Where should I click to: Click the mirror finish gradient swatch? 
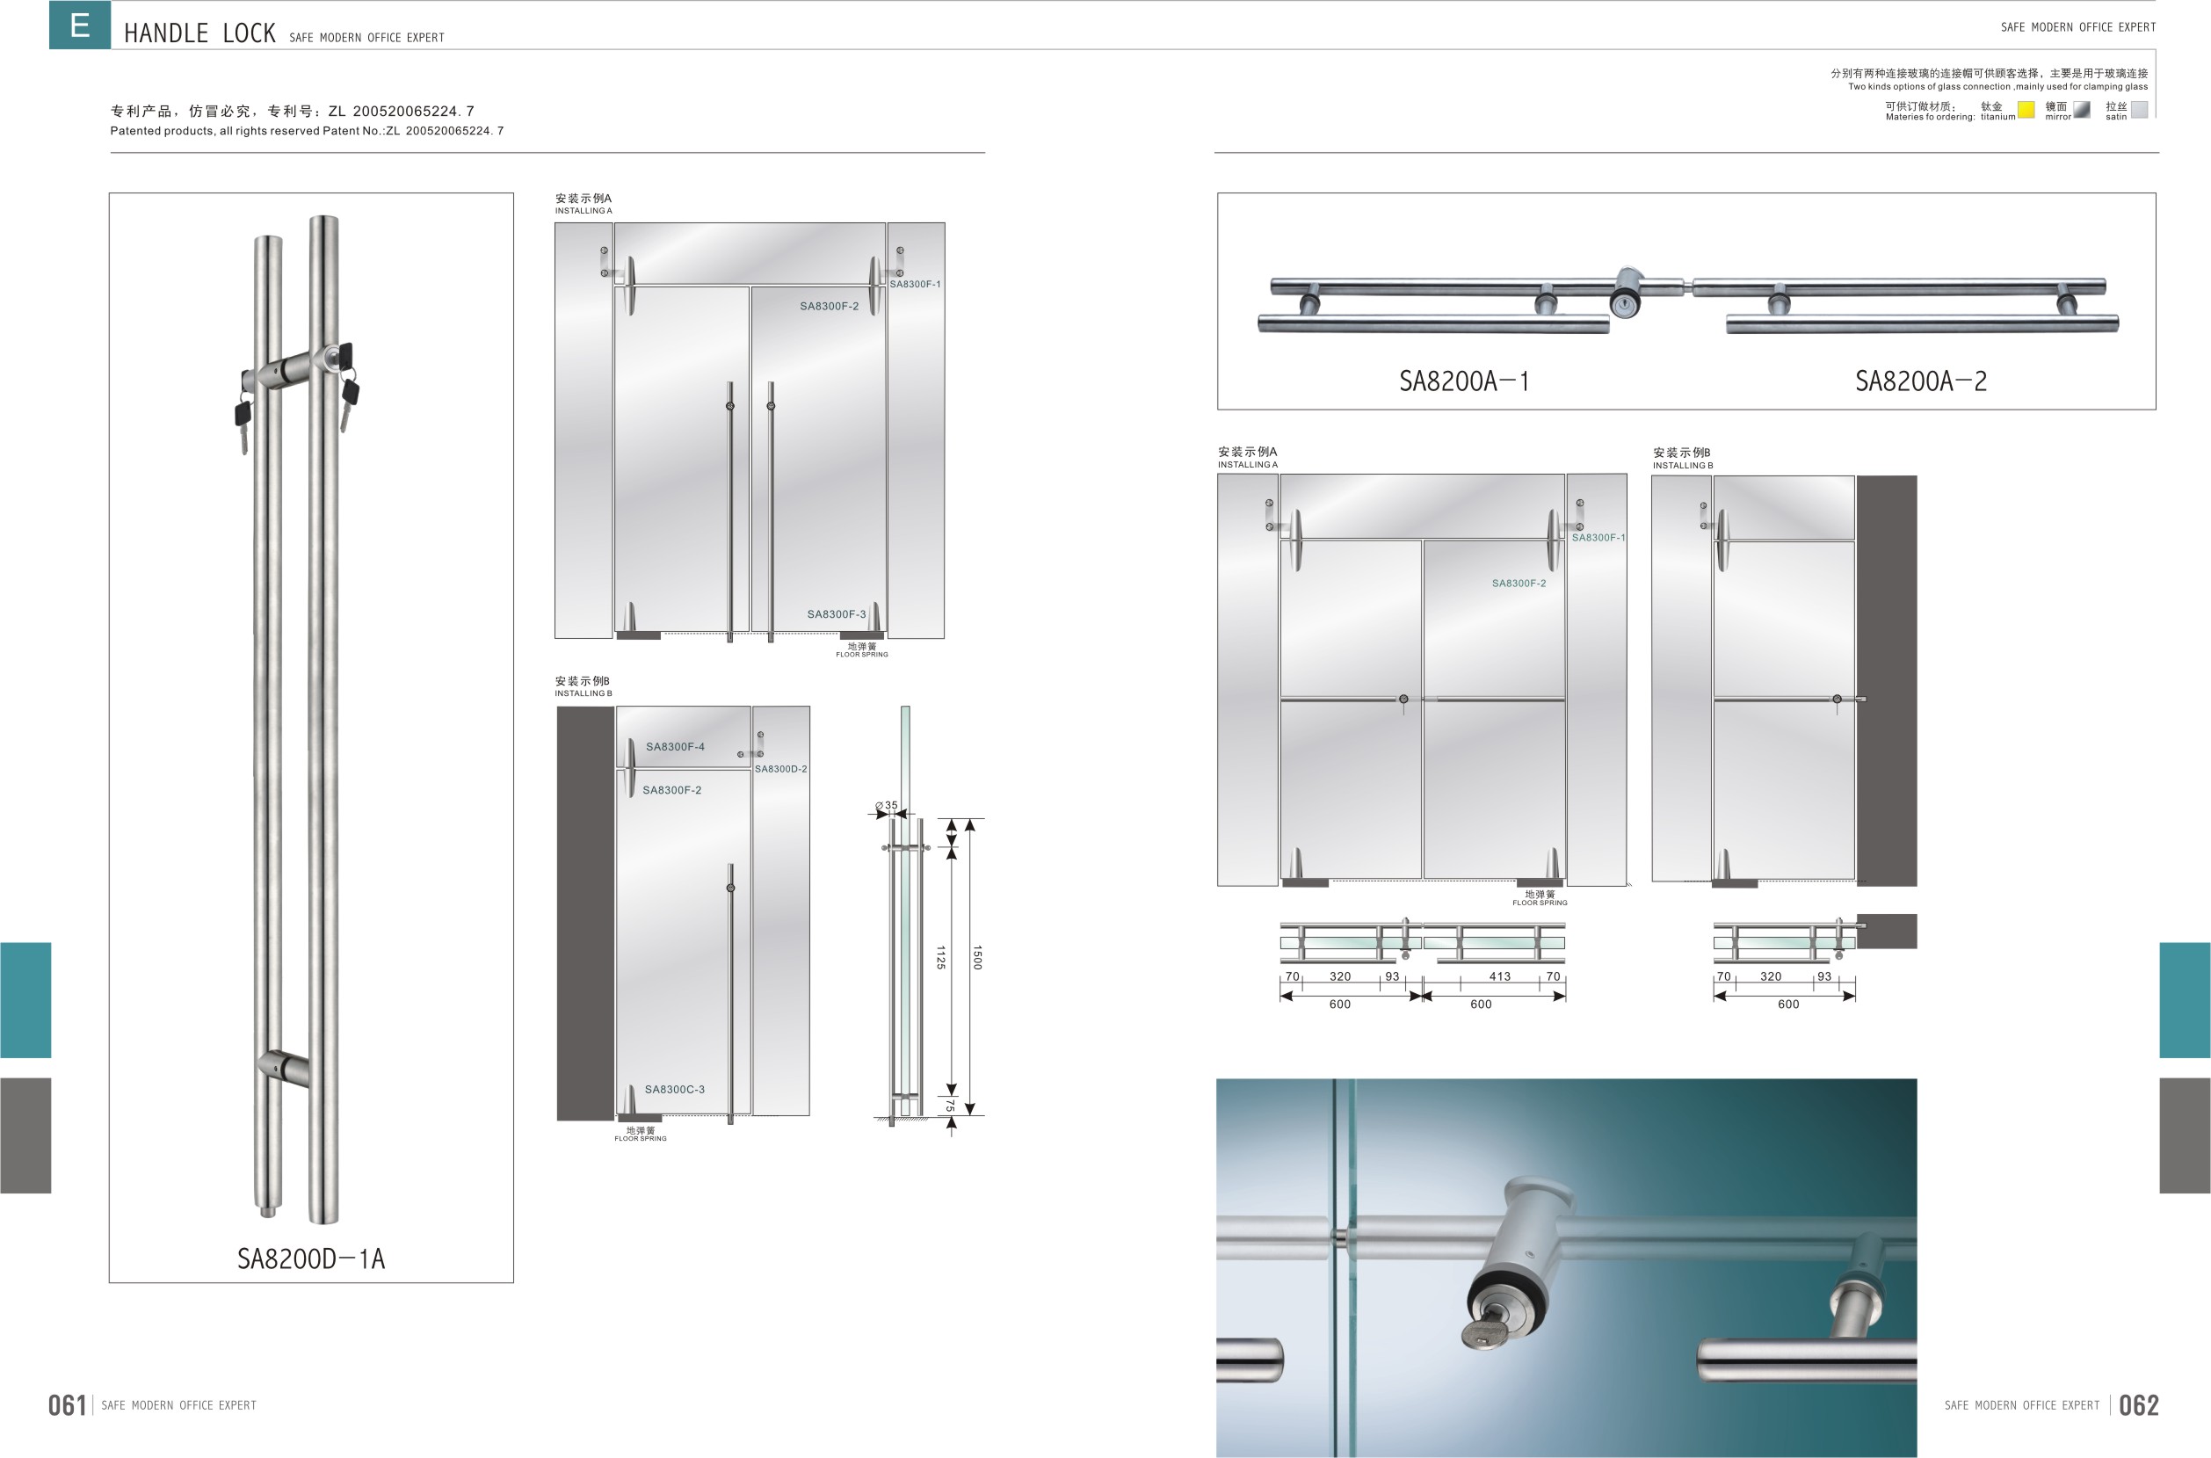tap(2082, 110)
